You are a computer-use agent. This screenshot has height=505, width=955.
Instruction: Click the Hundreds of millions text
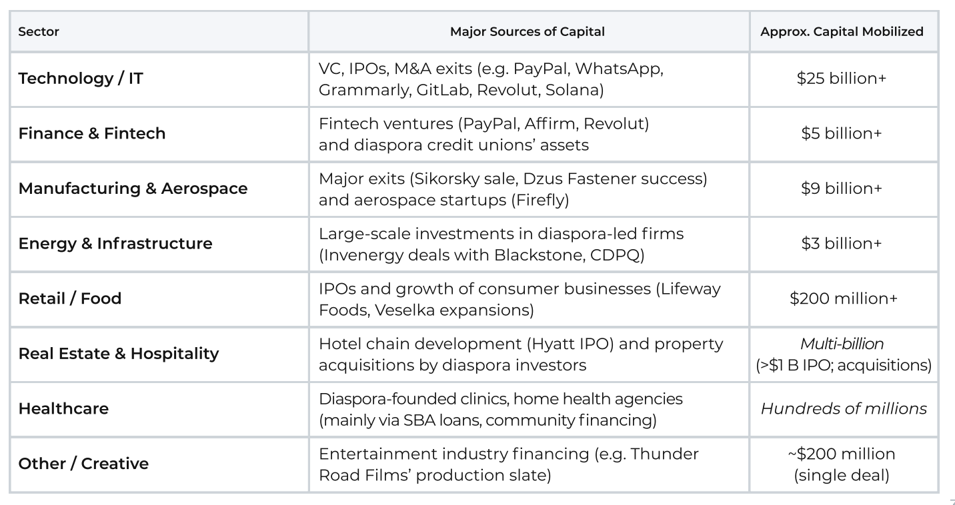click(x=844, y=408)
